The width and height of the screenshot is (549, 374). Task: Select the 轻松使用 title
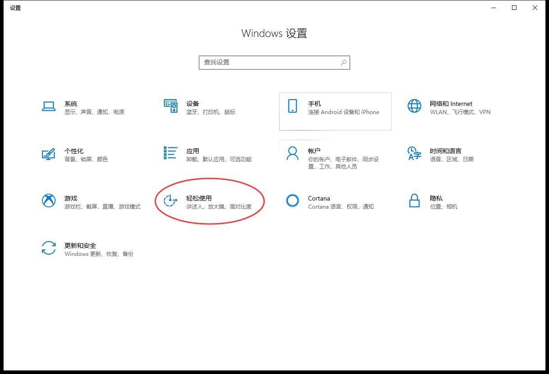click(199, 198)
